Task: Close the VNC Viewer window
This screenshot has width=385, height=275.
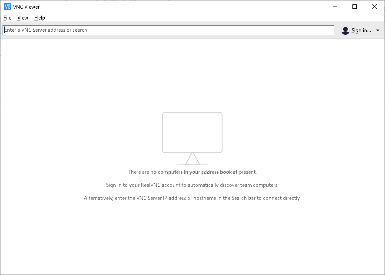Action: [375, 7]
